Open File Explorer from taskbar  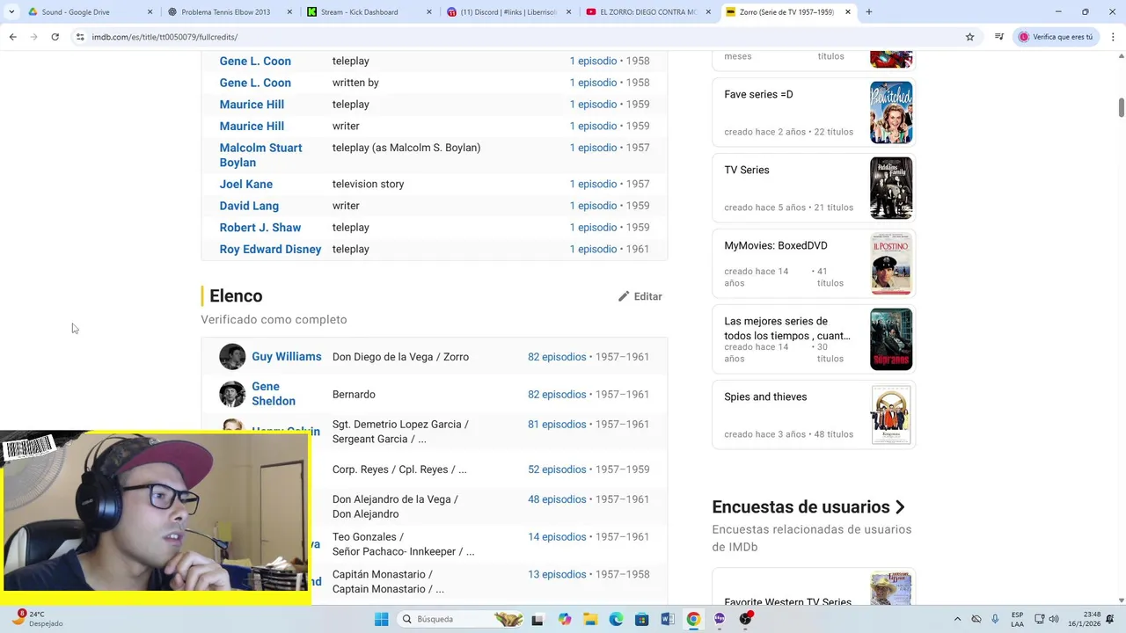coord(590,619)
